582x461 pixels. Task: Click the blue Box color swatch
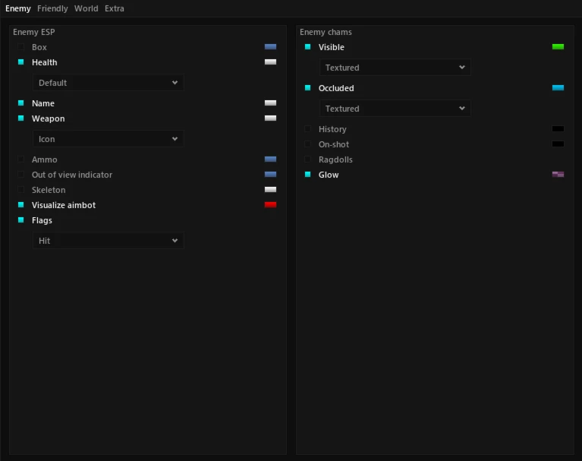click(270, 47)
